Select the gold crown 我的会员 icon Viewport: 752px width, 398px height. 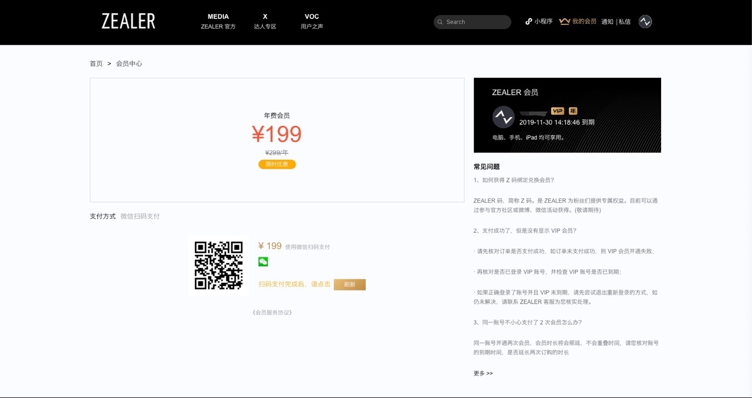pos(564,21)
